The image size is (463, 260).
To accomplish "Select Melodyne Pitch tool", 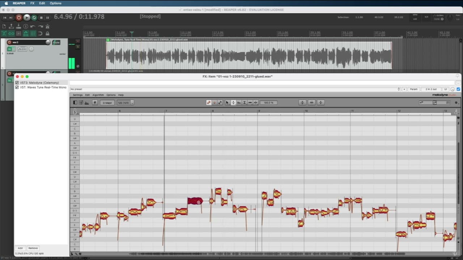I will (x=233, y=103).
